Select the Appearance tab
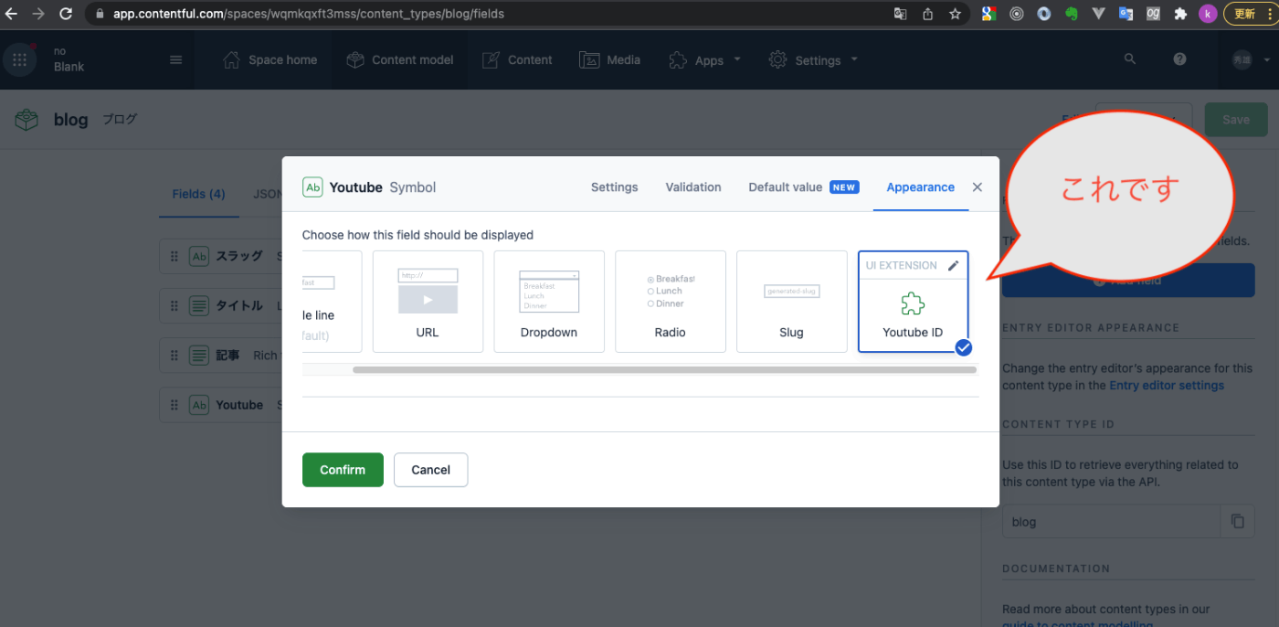 click(x=920, y=187)
